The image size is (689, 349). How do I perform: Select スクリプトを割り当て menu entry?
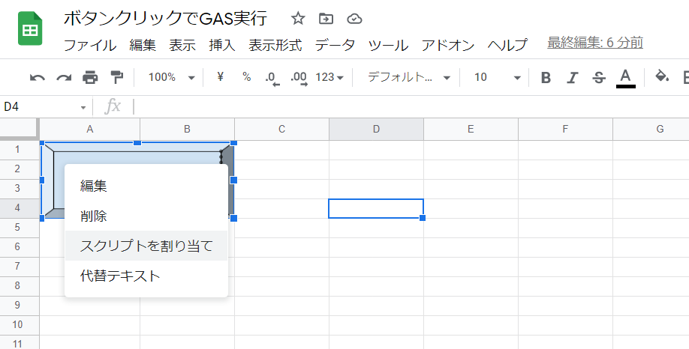[x=146, y=246]
